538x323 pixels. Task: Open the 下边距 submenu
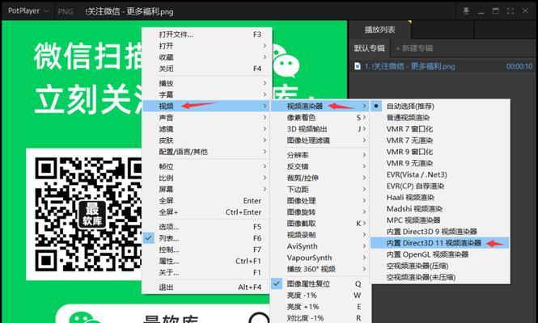(x=320, y=189)
